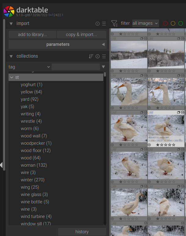Screen dimensions: 186x236
Task: Select the woman (132) tag
Action: (x=34, y=165)
